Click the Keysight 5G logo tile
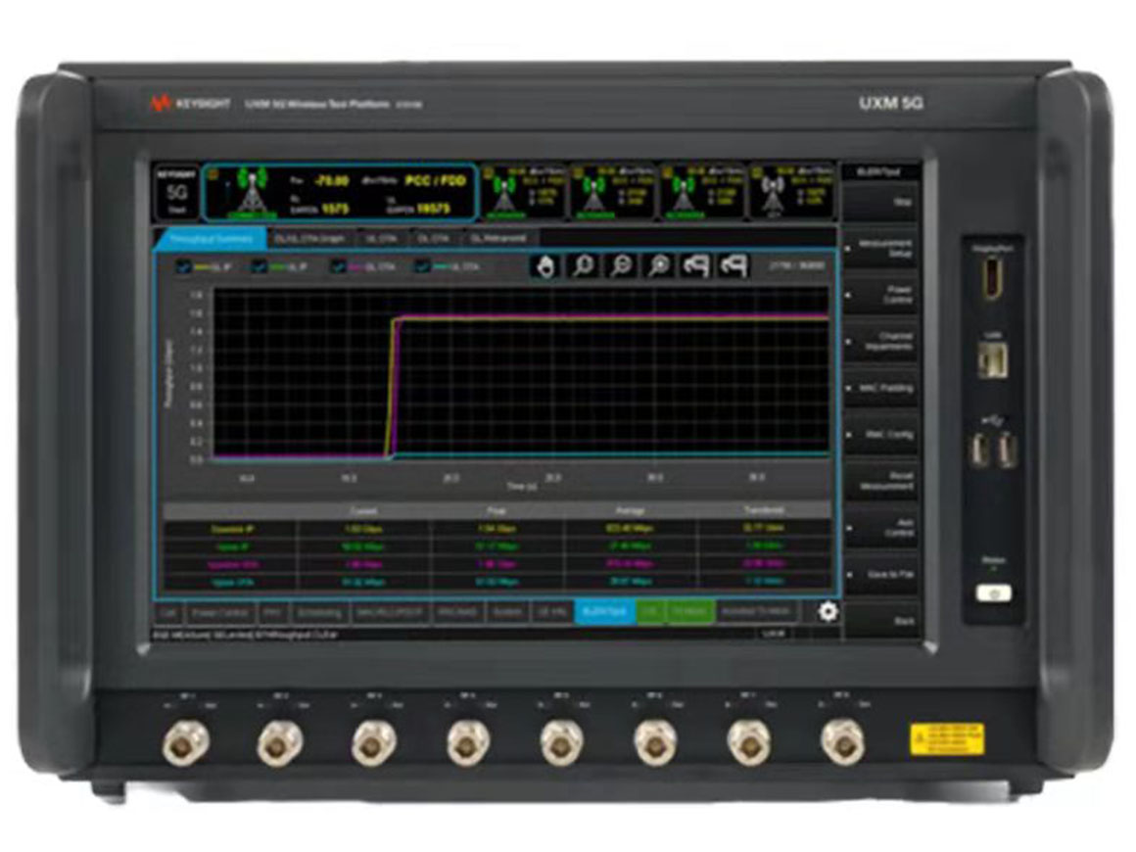 (177, 192)
